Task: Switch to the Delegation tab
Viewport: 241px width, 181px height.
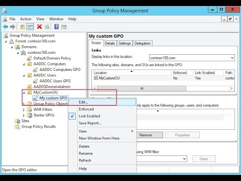Action: (143, 43)
